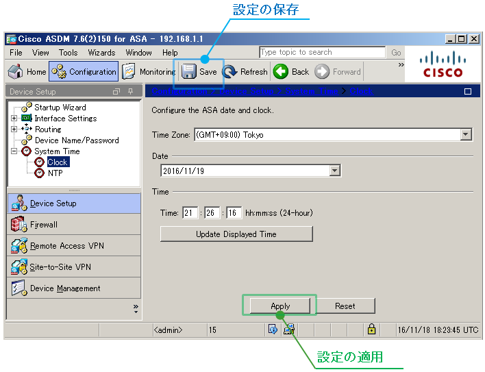Click the Go search button
The width and height of the screenshot is (485, 372).
point(396,52)
